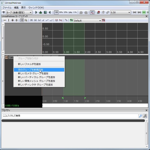Close the カーブ エディタ panel
150x150 pixels.
pos(147,16)
